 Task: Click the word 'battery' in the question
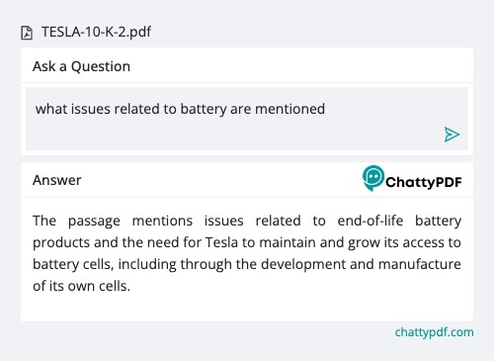[x=204, y=109]
